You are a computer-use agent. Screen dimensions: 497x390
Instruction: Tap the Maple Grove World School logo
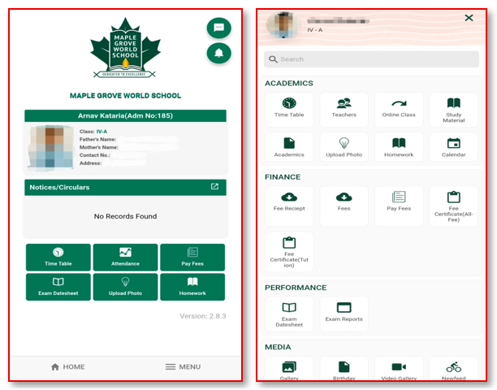(x=125, y=48)
